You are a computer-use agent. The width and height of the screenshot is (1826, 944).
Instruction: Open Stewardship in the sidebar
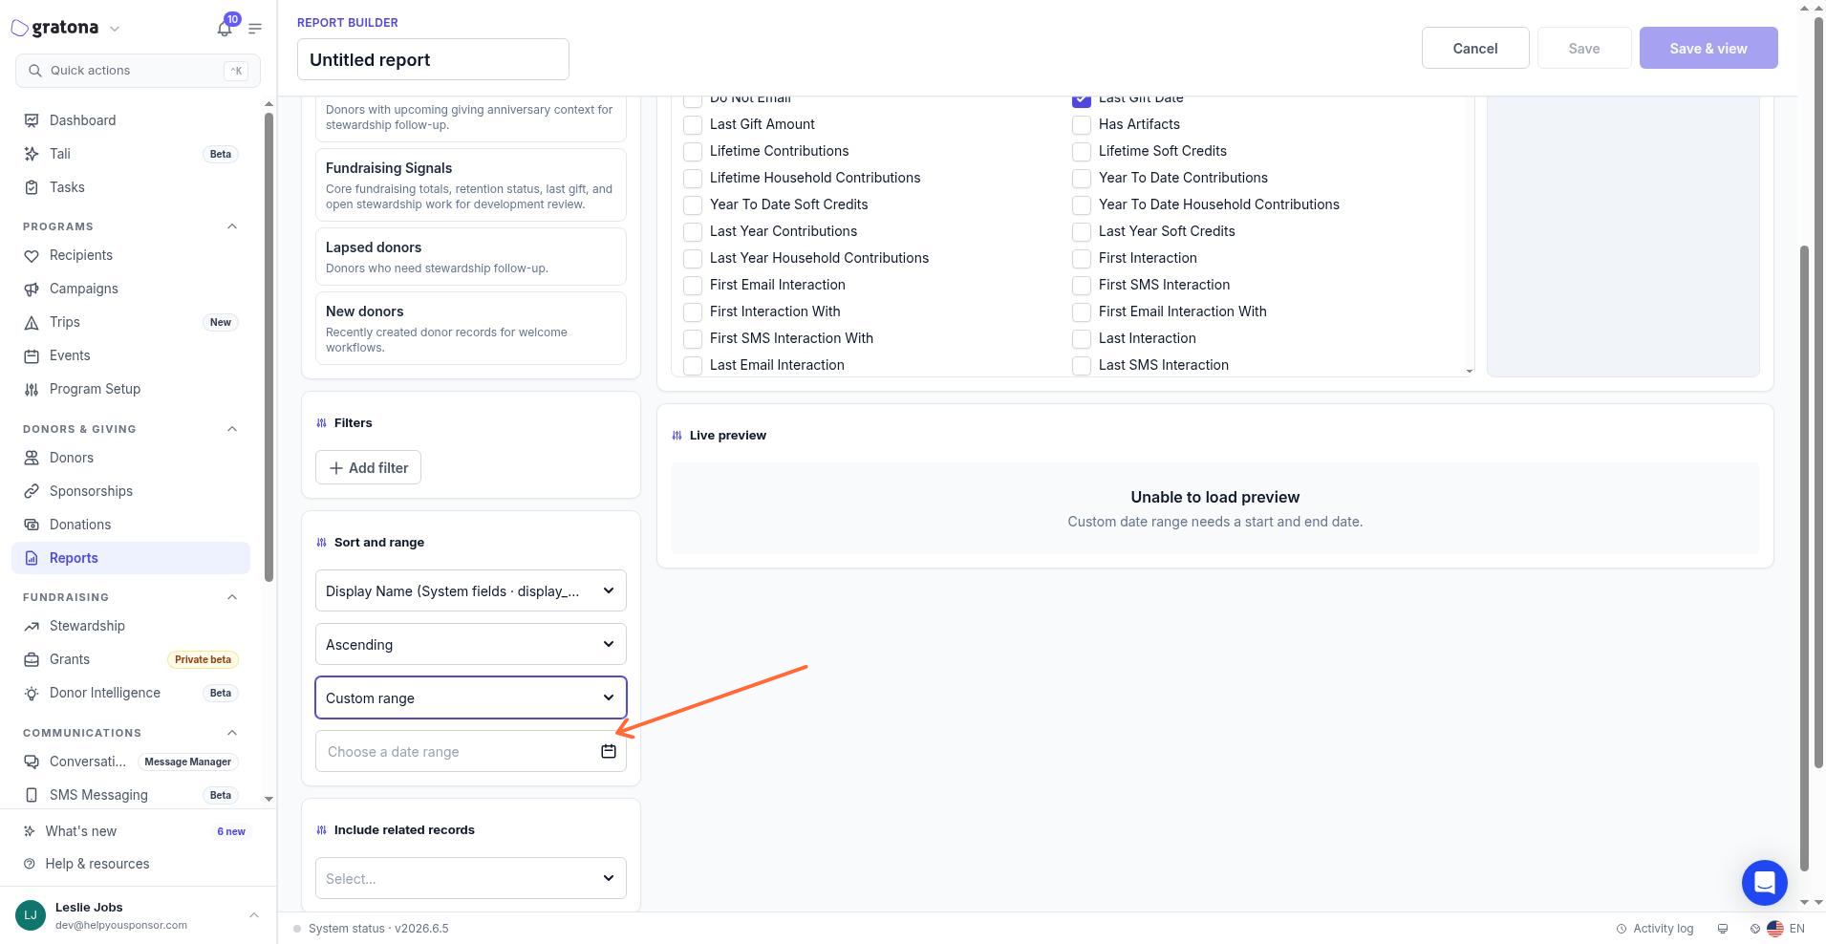point(131,626)
